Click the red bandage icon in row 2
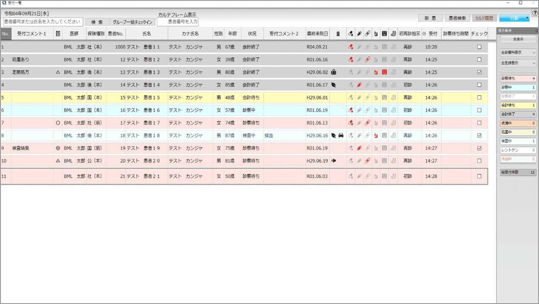This screenshot has height=304, width=539. click(x=367, y=60)
